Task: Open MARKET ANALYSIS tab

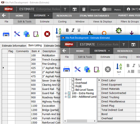Action: point(129,16)
